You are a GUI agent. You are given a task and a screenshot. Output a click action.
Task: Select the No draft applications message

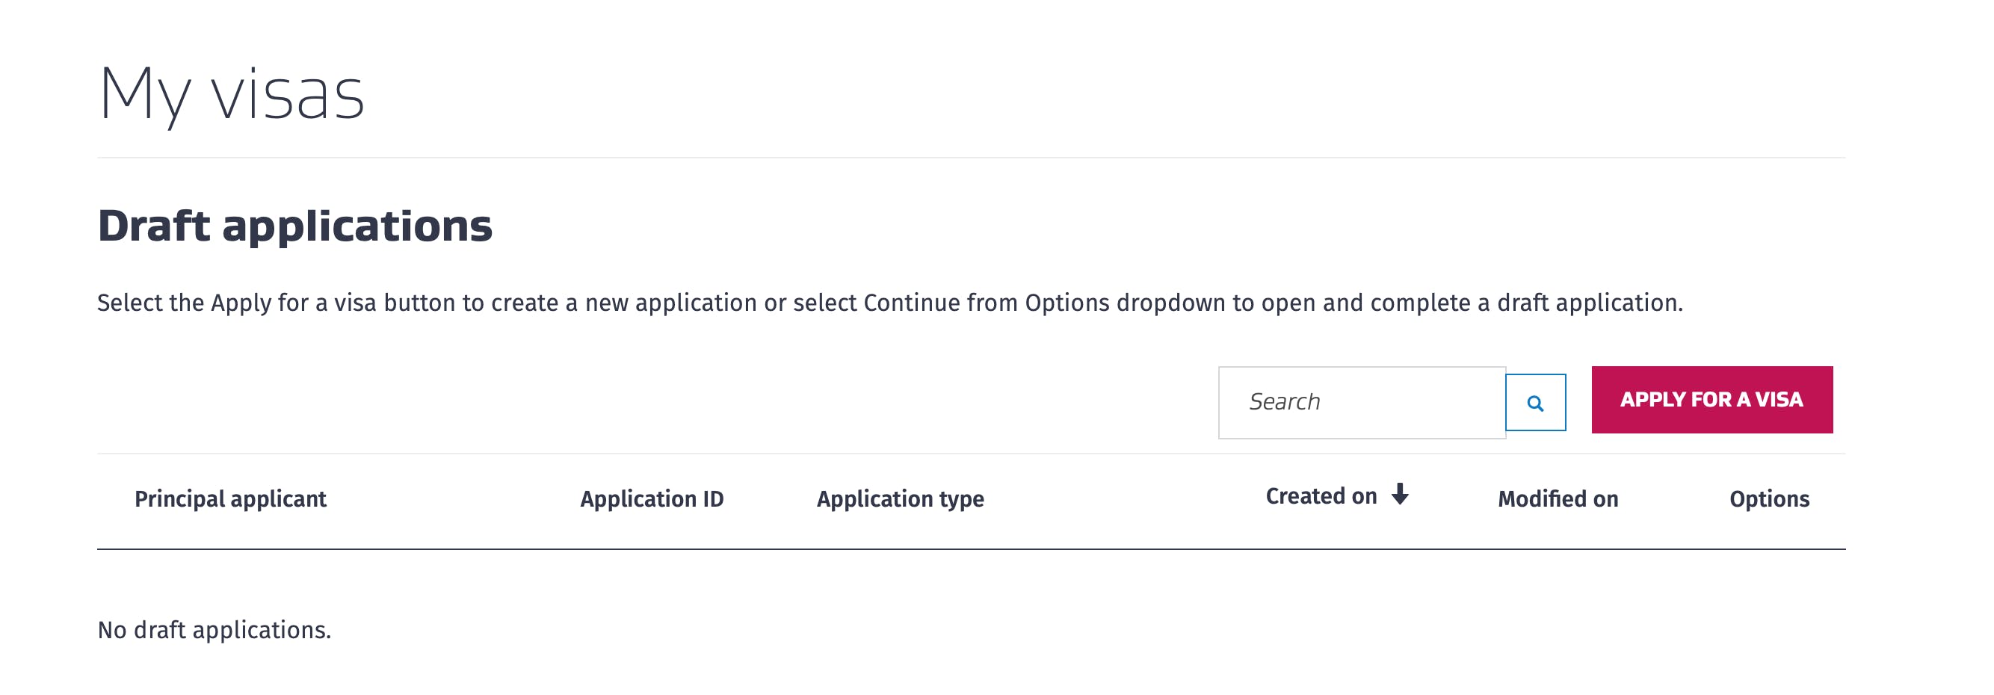(x=214, y=630)
